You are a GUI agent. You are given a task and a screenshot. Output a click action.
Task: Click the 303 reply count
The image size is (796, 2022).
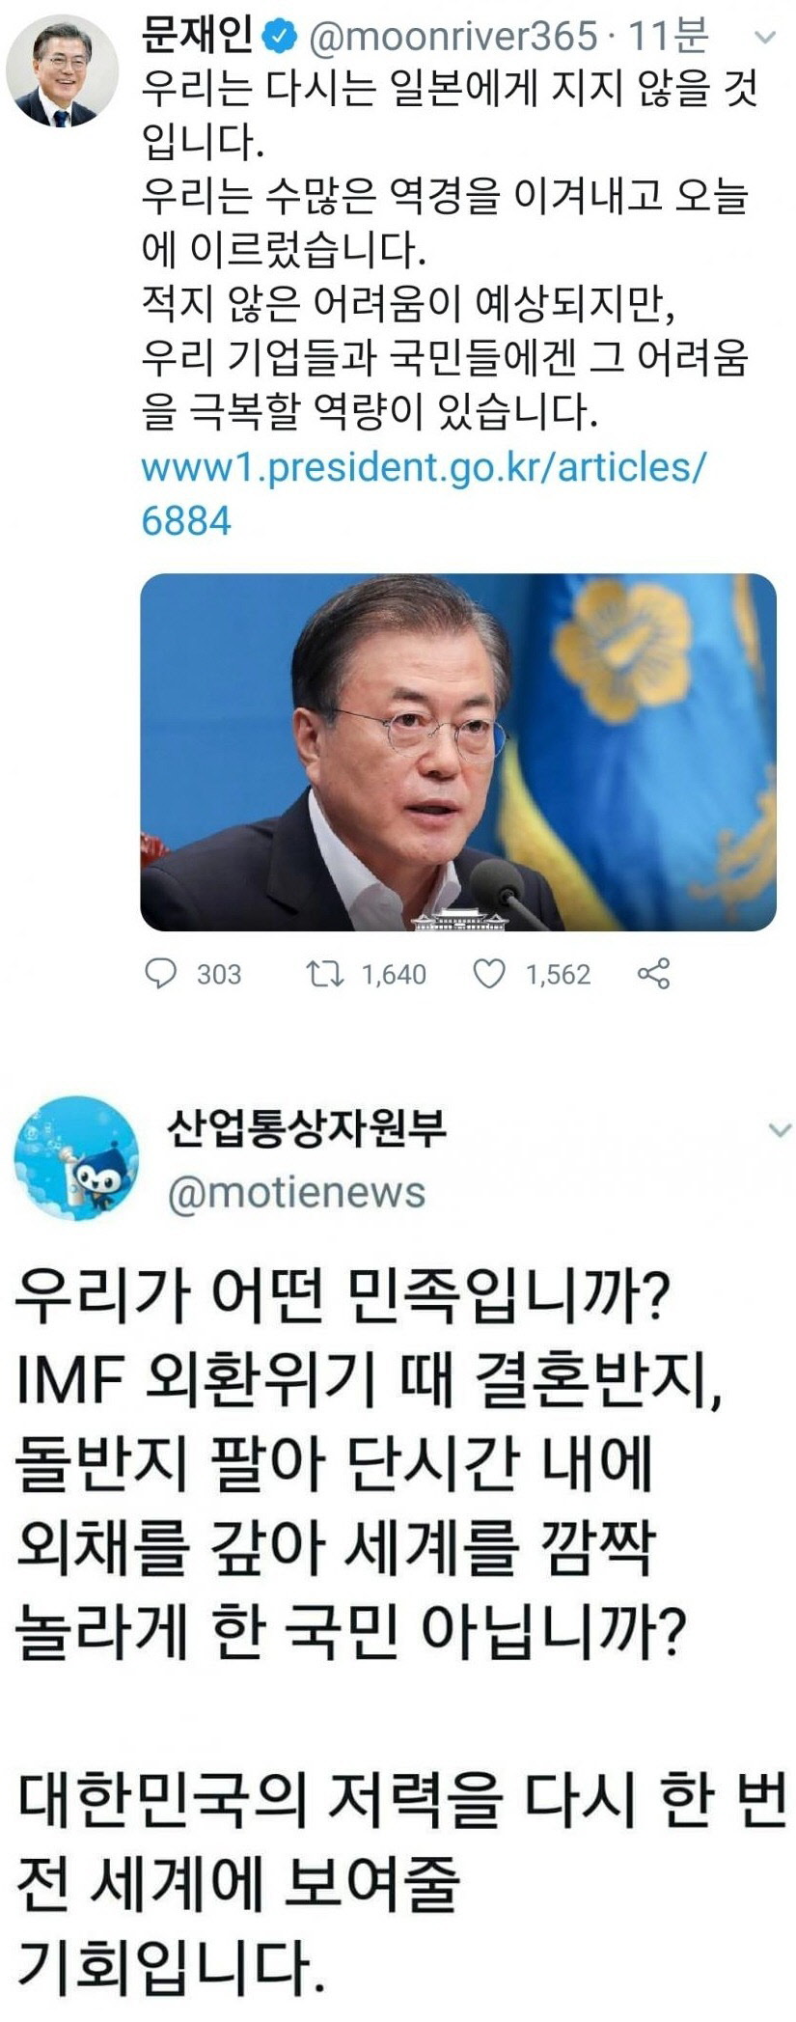(x=219, y=974)
